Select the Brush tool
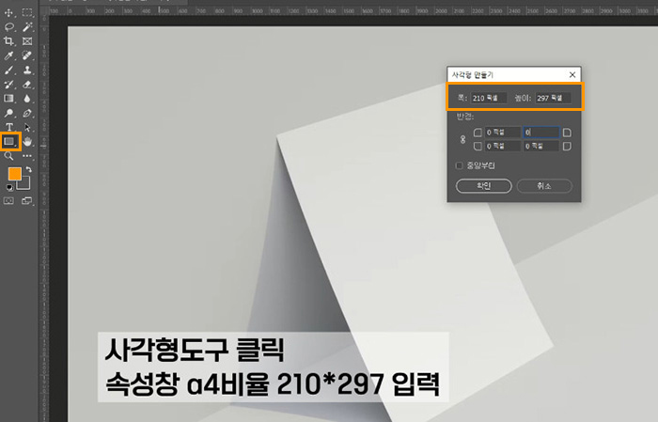The image size is (658, 422). pos(8,70)
